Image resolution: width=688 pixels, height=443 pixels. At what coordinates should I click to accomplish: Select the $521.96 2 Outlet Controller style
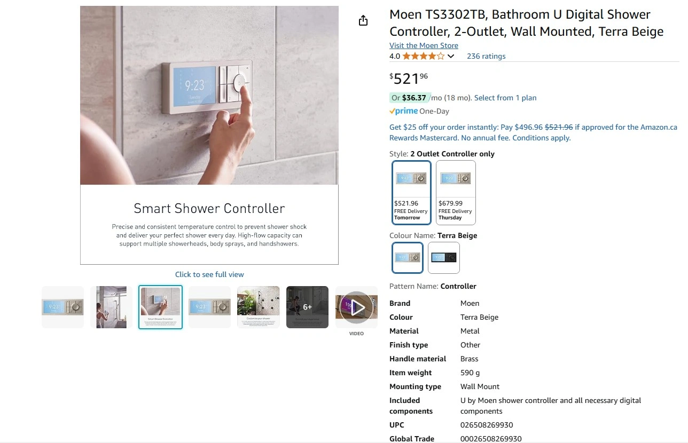tap(411, 192)
